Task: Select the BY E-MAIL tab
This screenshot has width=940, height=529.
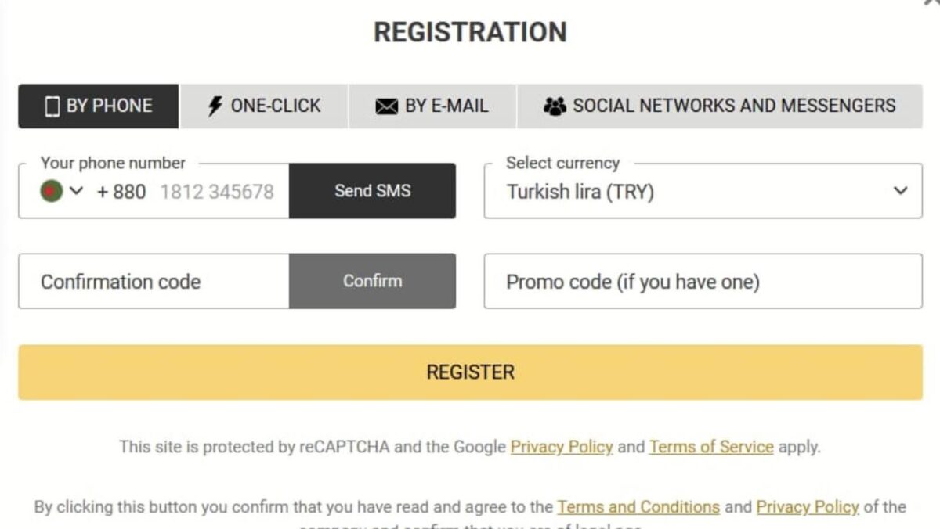Action: click(x=432, y=106)
